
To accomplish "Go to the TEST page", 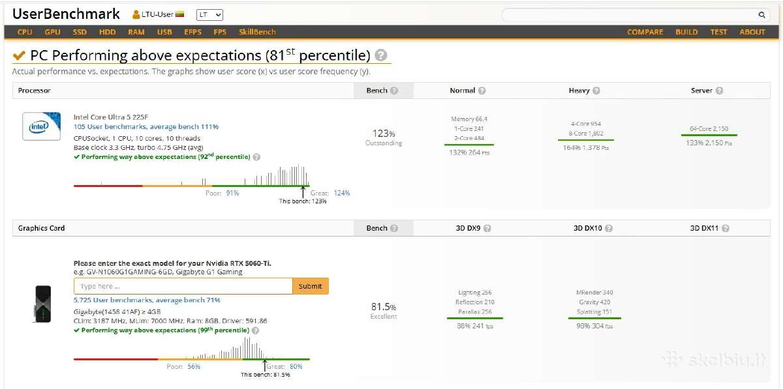I will (x=718, y=32).
